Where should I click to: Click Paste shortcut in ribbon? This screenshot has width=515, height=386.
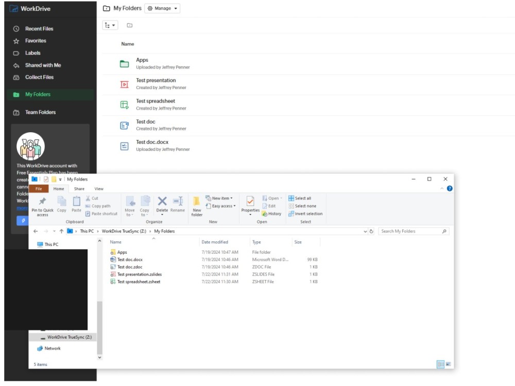(101, 214)
